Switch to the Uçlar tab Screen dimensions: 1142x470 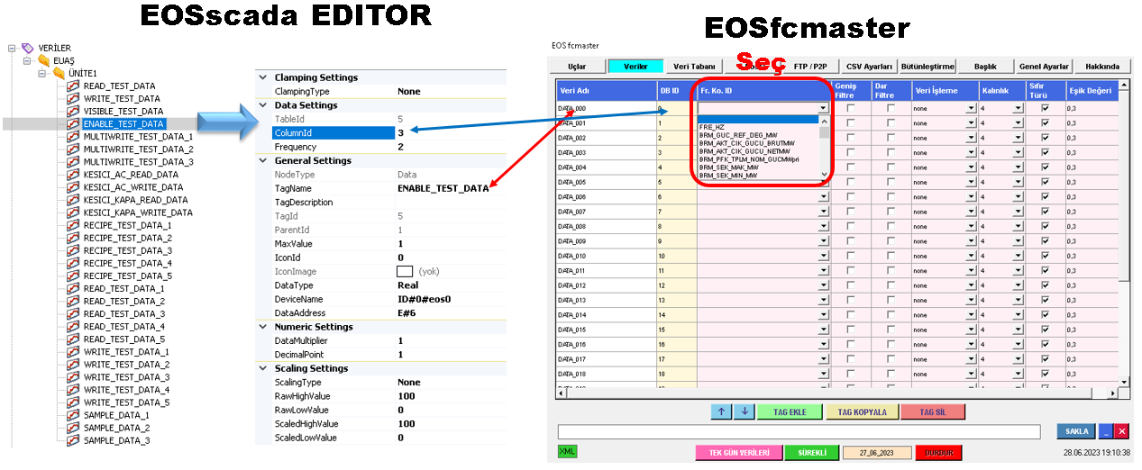click(x=577, y=67)
